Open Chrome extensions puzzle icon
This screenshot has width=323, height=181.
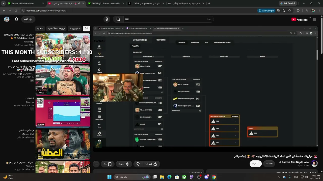298,11
